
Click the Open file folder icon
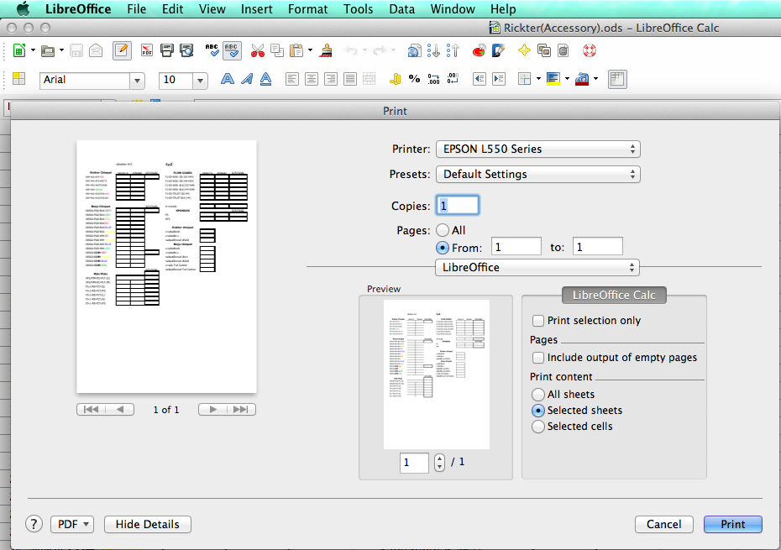[x=48, y=50]
